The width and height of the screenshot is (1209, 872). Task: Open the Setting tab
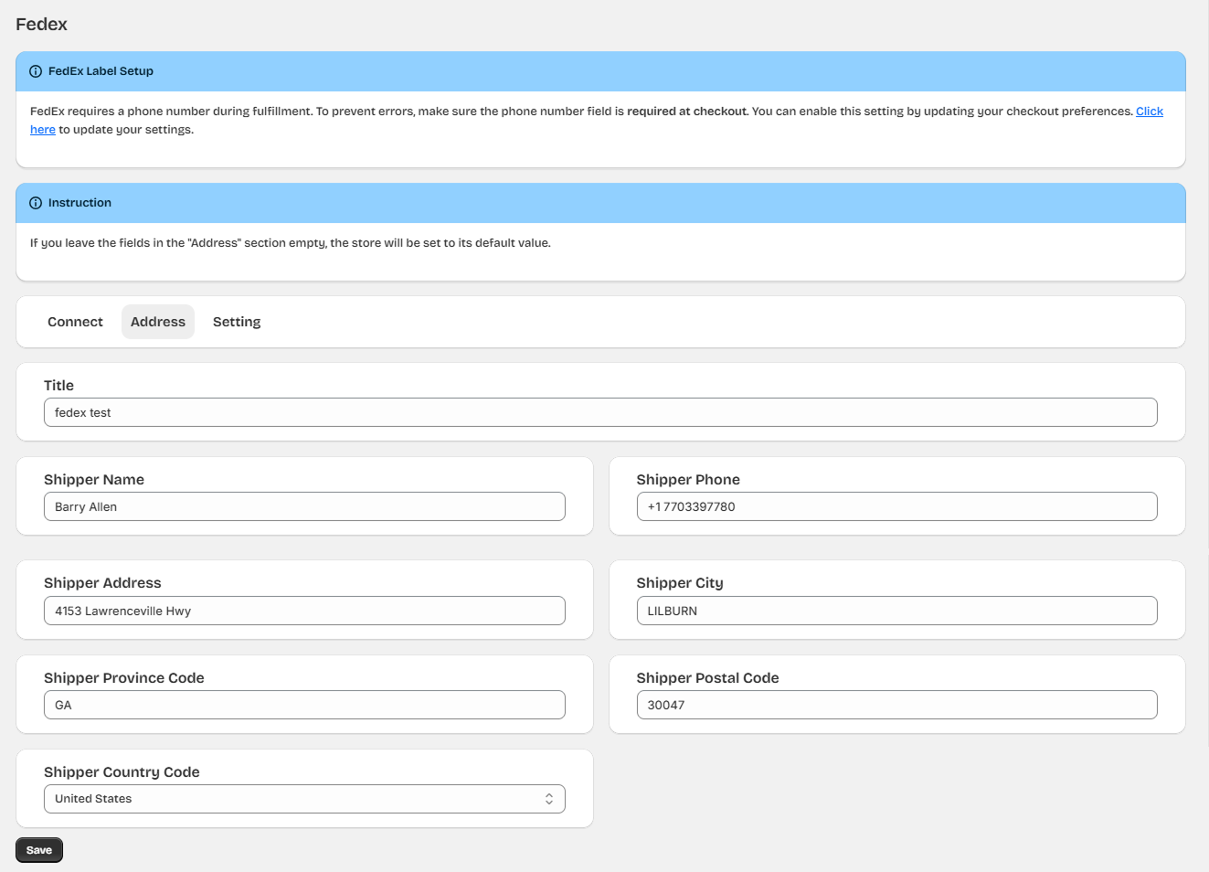237,322
